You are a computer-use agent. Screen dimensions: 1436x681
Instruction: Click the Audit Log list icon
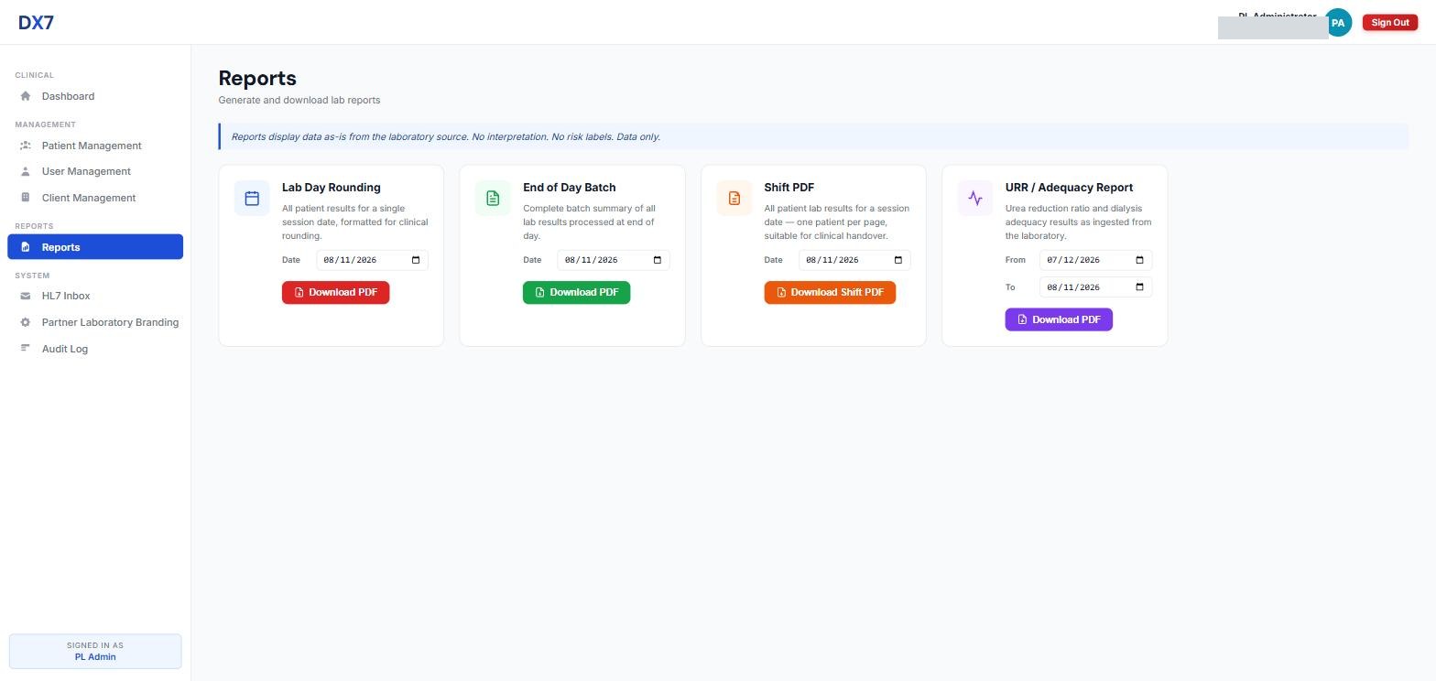26,349
